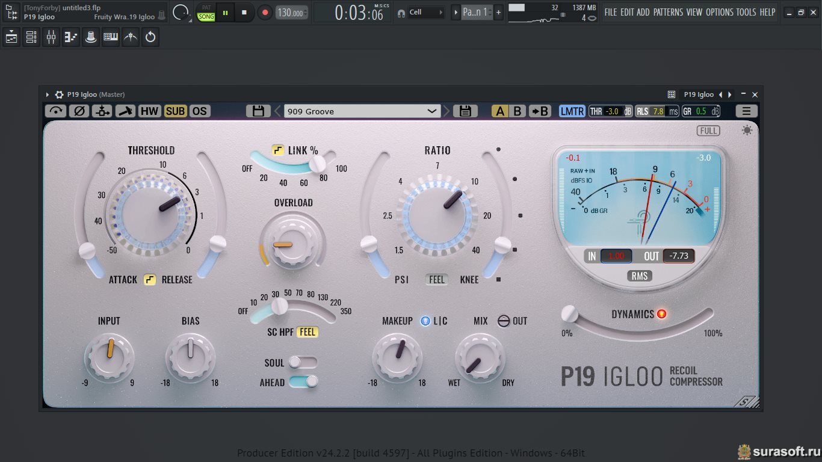Toggle the HW mode button
Image resolution: width=822 pixels, height=462 pixels.
pos(150,111)
